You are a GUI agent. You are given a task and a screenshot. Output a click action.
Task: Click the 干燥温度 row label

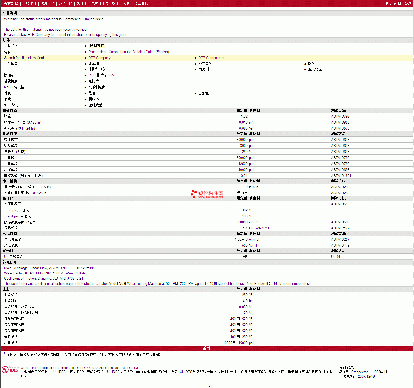[11, 295]
